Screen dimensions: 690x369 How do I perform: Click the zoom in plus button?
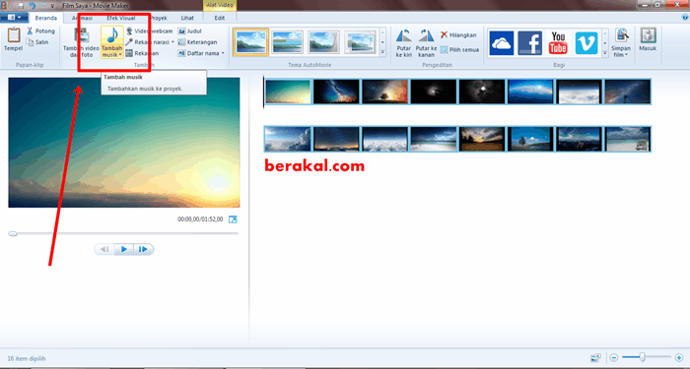pos(679,357)
